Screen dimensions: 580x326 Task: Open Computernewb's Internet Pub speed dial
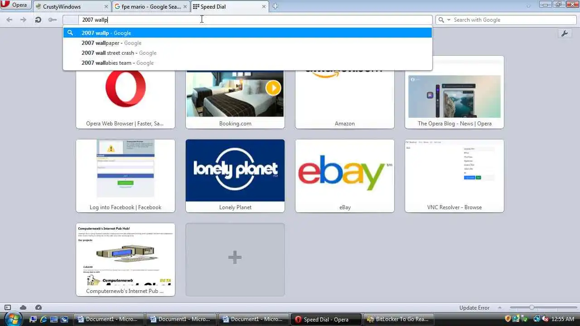point(126,259)
